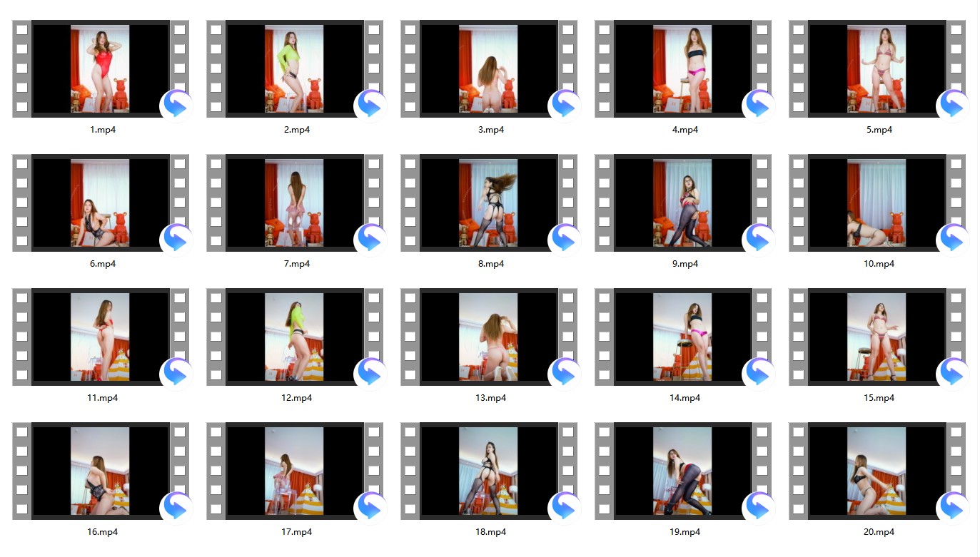The image size is (980, 557).
Task: Select the 9.mp4 video thumbnail
Action: click(x=683, y=203)
